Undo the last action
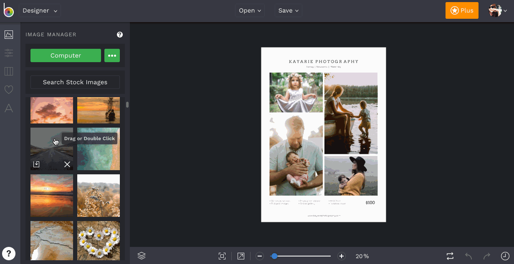This screenshot has height=264, width=514. 468,256
